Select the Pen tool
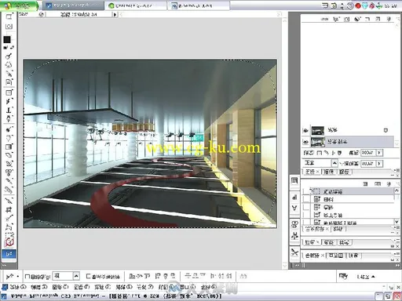This screenshot has width=402, height=301. [x=9, y=118]
